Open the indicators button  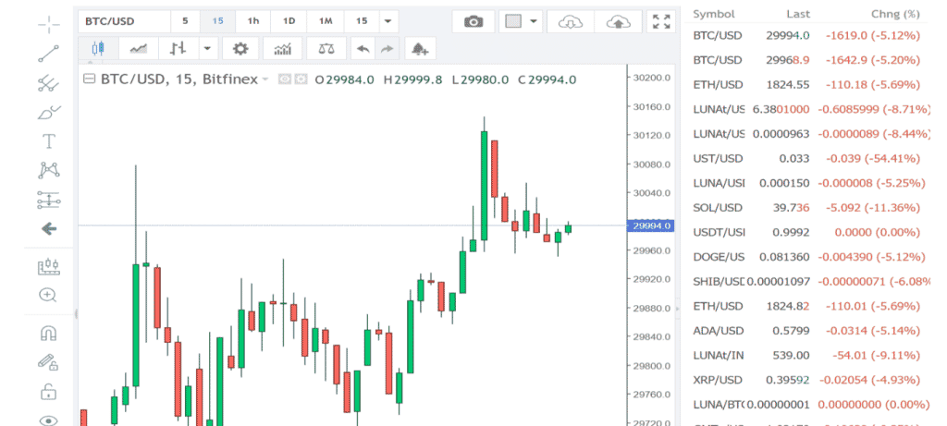(x=283, y=48)
